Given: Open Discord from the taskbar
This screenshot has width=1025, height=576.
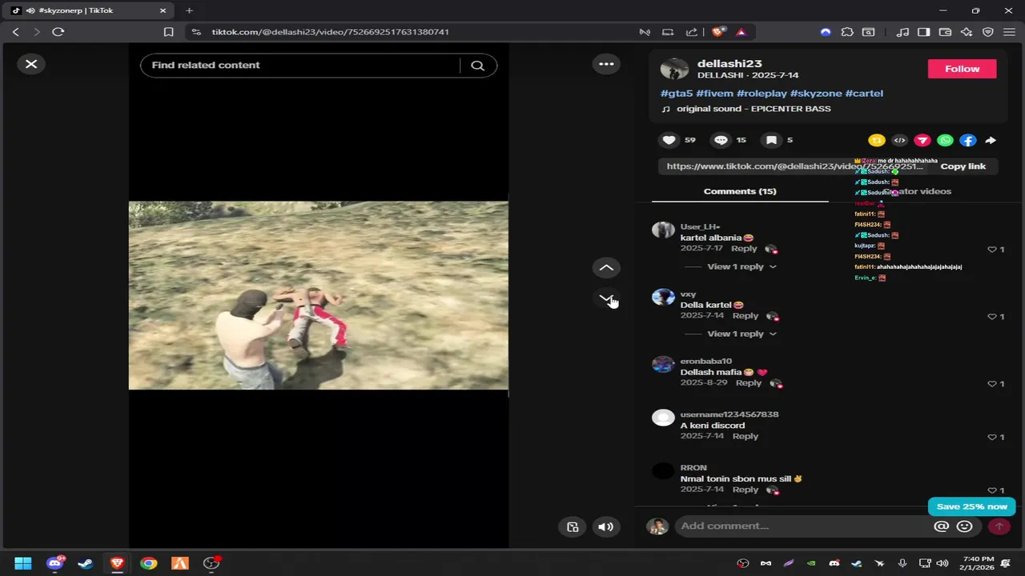Looking at the screenshot, I should [x=55, y=563].
